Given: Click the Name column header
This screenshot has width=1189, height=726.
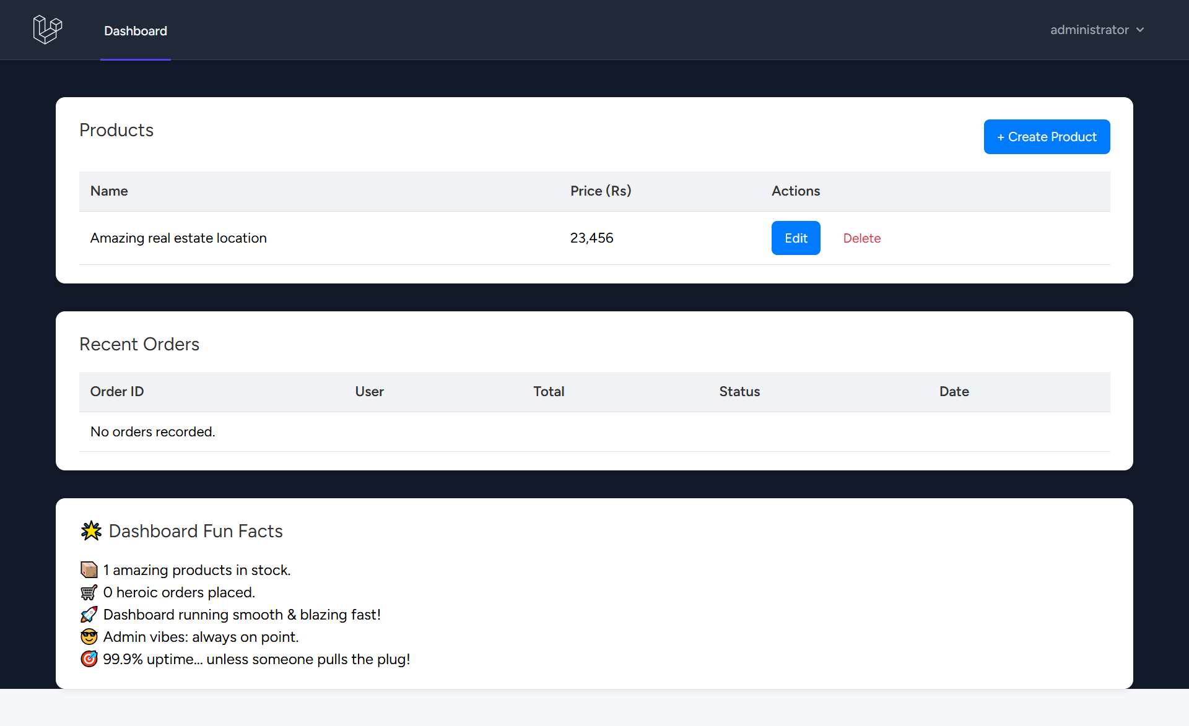Looking at the screenshot, I should (x=109, y=191).
